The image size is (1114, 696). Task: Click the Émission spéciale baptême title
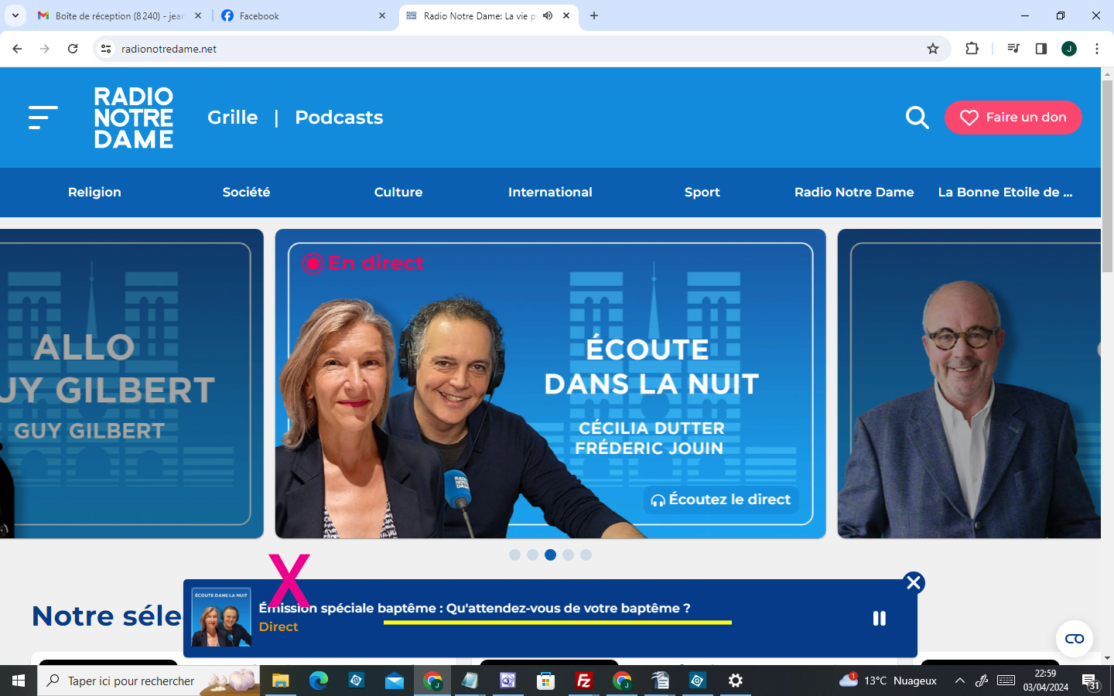(474, 608)
